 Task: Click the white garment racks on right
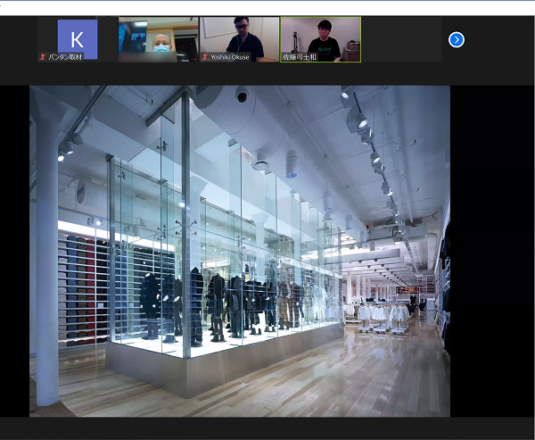[383, 314]
